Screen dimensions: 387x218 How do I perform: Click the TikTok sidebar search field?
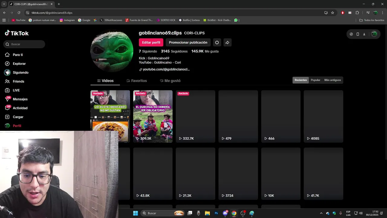pyautogui.click(x=24, y=44)
